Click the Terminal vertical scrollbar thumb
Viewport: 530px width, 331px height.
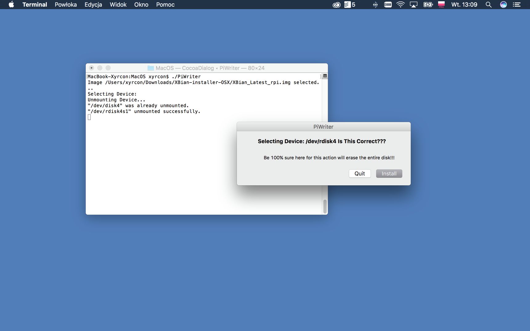coord(325,207)
